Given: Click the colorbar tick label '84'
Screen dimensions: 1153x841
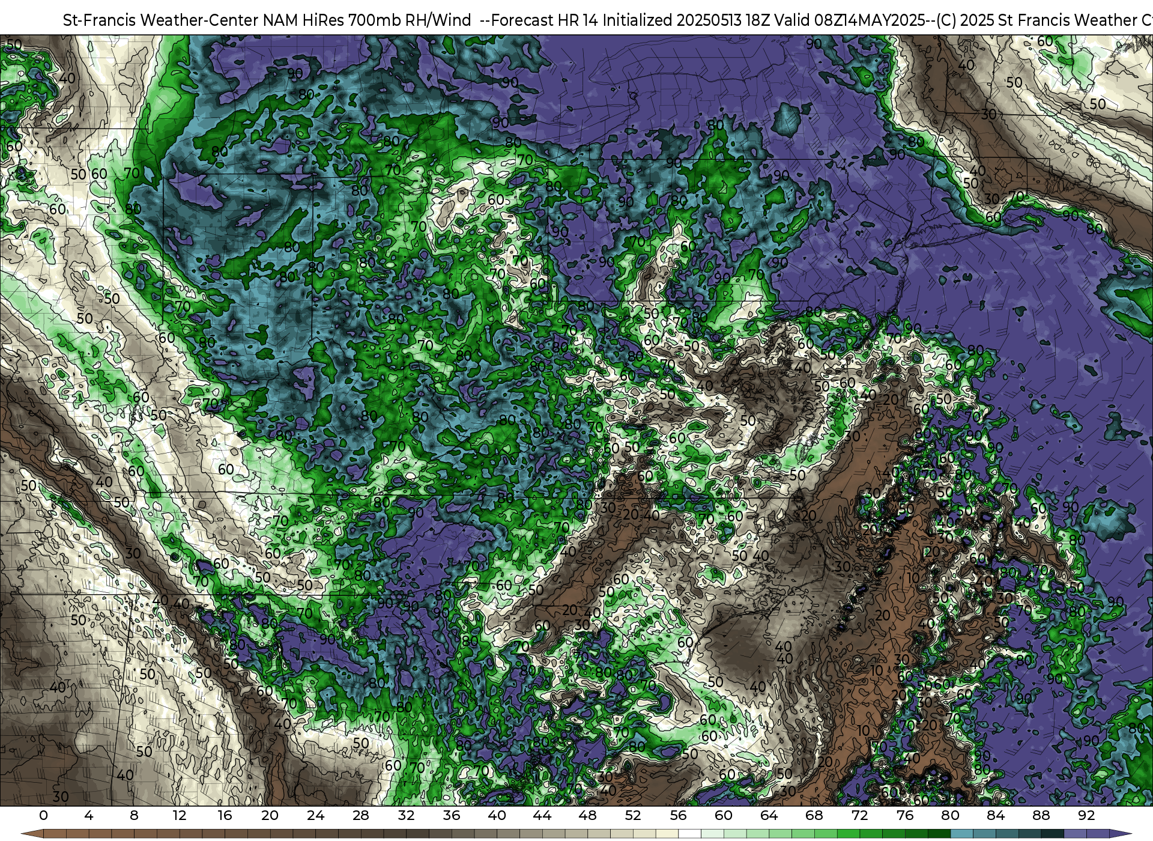Looking at the screenshot, I should [x=996, y=816].
